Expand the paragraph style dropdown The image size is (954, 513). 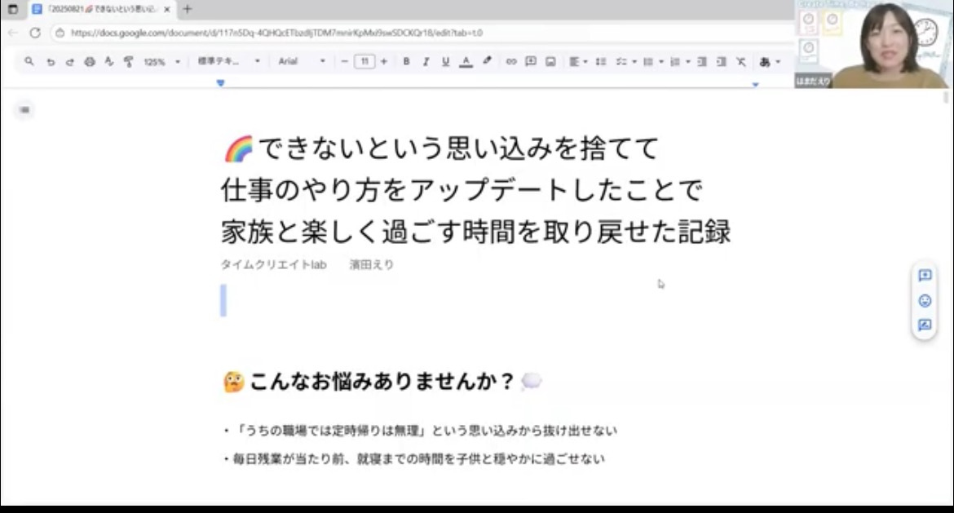pos(228,62)
